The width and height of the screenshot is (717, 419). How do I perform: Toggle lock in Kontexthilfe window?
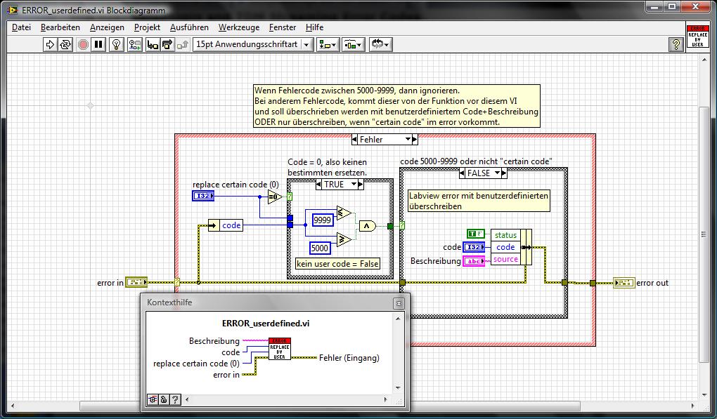point(163,399)
